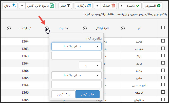The height and width of the screenshot is (103, 169).
Task: Check the row checkbox for علی
Action: [x=163, y=77]
